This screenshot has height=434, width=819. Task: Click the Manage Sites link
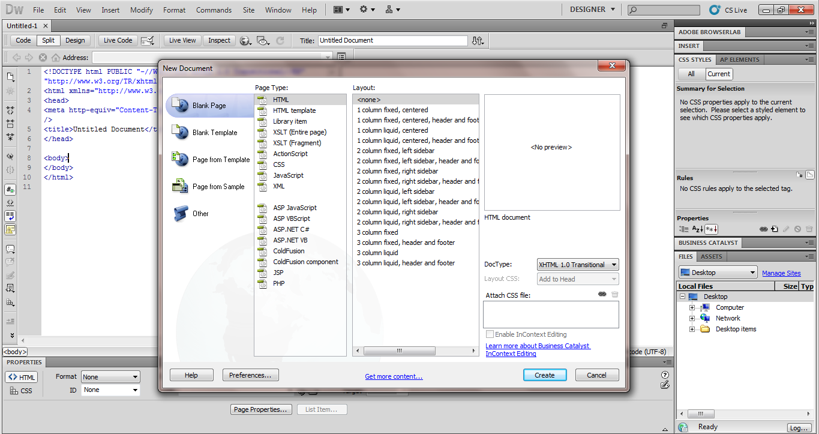pyautogui.click(x=781, y=273)
